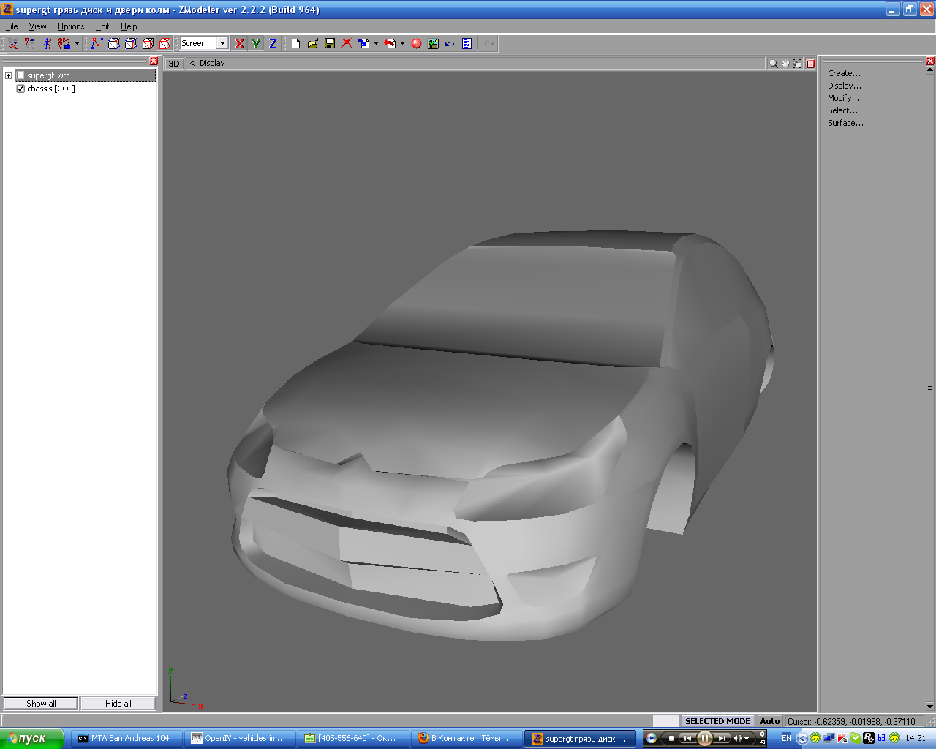Uncheck the chassis [COL] checkbox
Viewport: 936px width, 749px height.
click(x=20, y=89)
